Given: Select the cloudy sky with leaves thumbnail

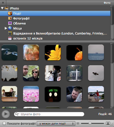Looking at the screenshot, I should tap(9, 73).
